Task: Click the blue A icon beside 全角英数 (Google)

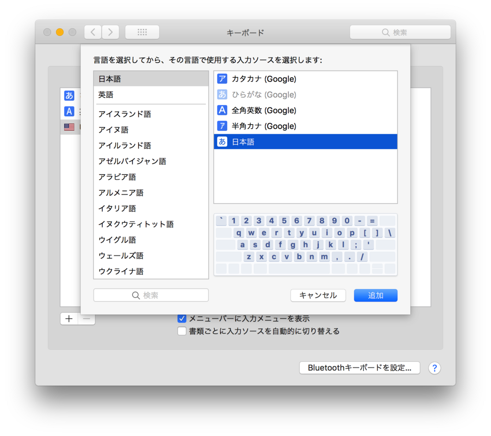Action: [222, 110]
